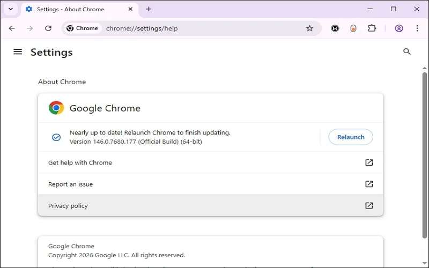429x268 pixels.
Task: Click the Google Chrome logo
Action: 56,108
